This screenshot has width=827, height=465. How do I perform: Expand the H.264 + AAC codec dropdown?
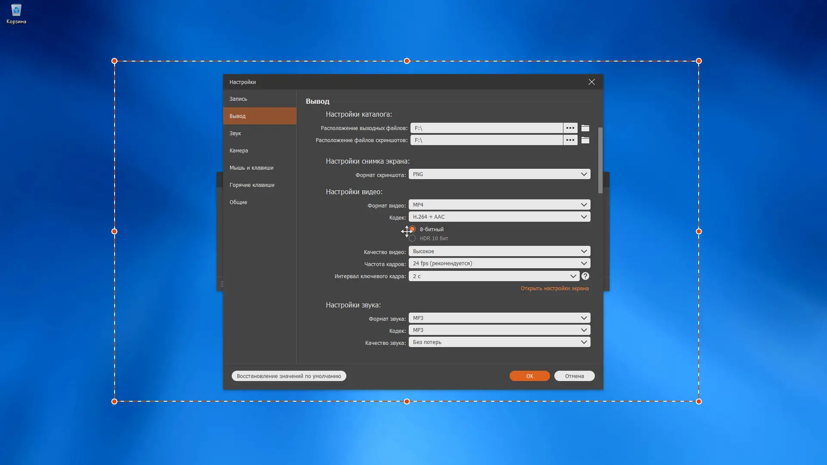(499, 217)
